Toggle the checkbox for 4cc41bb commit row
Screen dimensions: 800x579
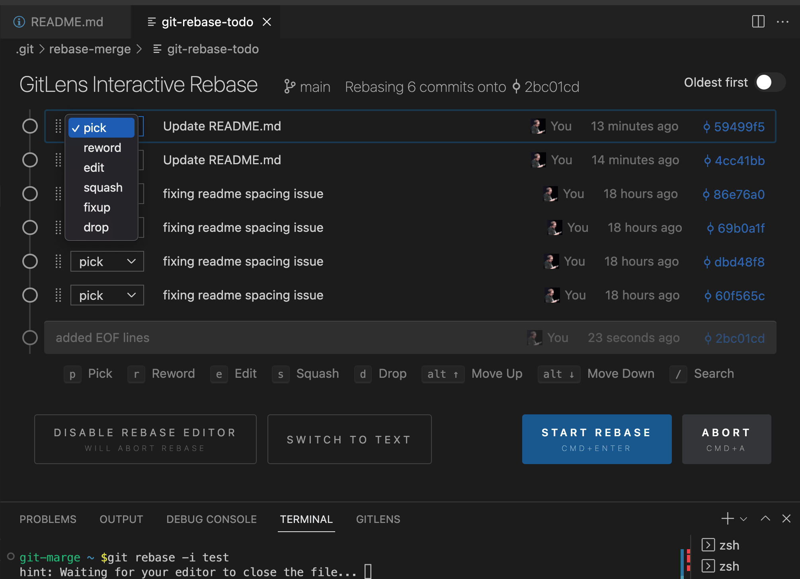30,159
